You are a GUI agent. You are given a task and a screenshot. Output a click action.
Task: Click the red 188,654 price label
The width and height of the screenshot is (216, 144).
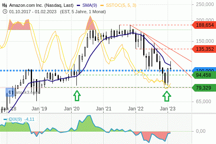[x=204, y=25]
